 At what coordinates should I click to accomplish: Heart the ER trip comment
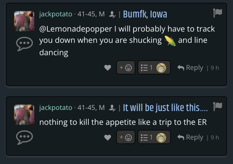click(107, 137)
